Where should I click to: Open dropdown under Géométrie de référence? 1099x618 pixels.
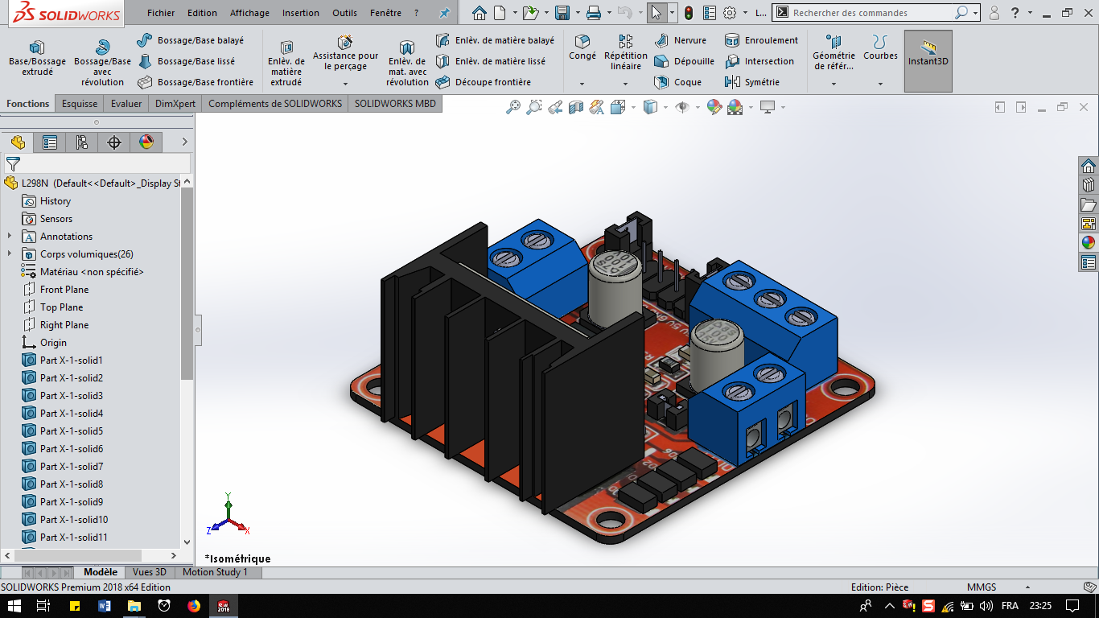click(x=834, y=84)
